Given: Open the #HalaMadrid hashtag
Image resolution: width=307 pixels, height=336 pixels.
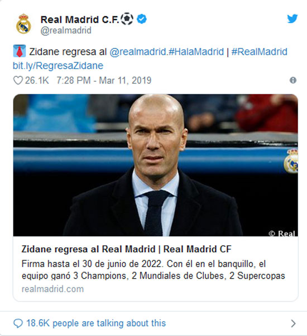Looking at the screenshot, I should (x=196, y=52).
